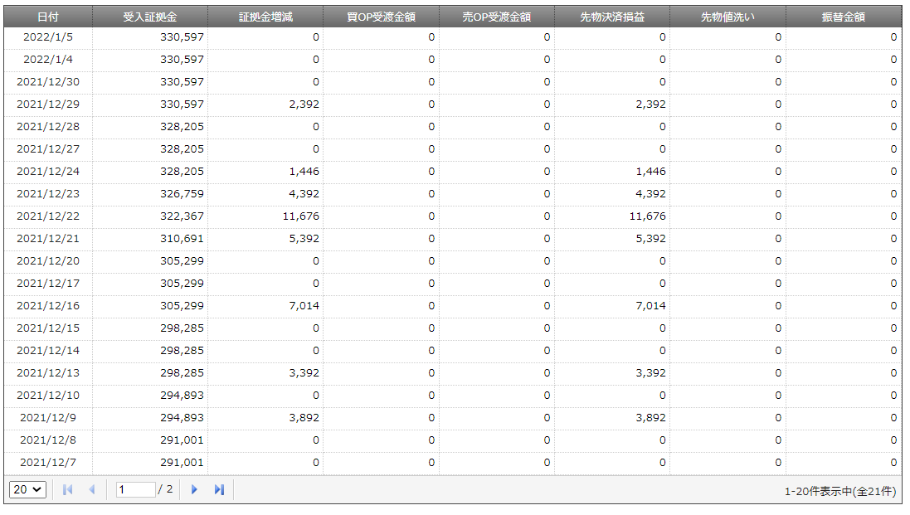
Task: Click 先物決済損益 value 5,392 on 2021/12/21
Action: 650,238
